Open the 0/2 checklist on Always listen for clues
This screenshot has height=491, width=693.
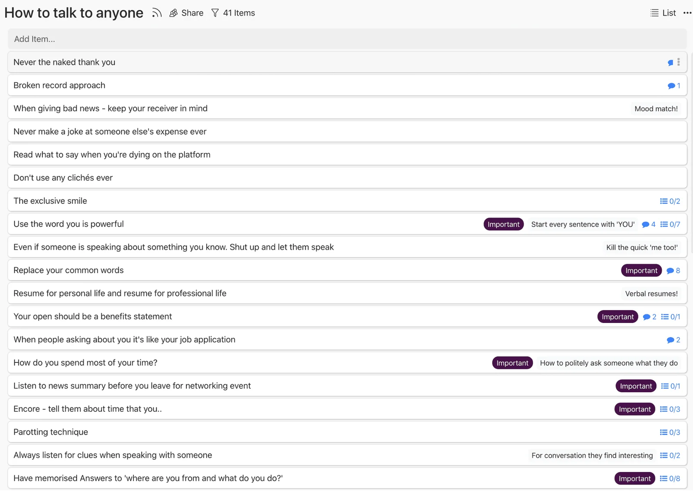(670, 455)
